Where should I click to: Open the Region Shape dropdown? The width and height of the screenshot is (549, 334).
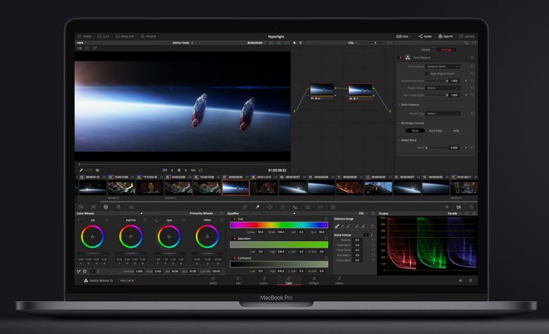[x=442, y=88]
